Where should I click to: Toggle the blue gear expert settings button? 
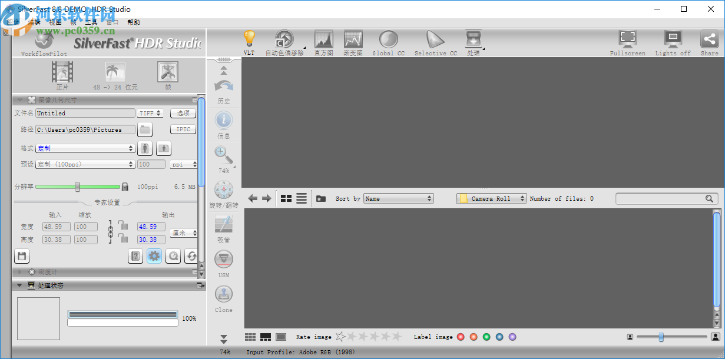pyautogui.click(x=154, y=256)
